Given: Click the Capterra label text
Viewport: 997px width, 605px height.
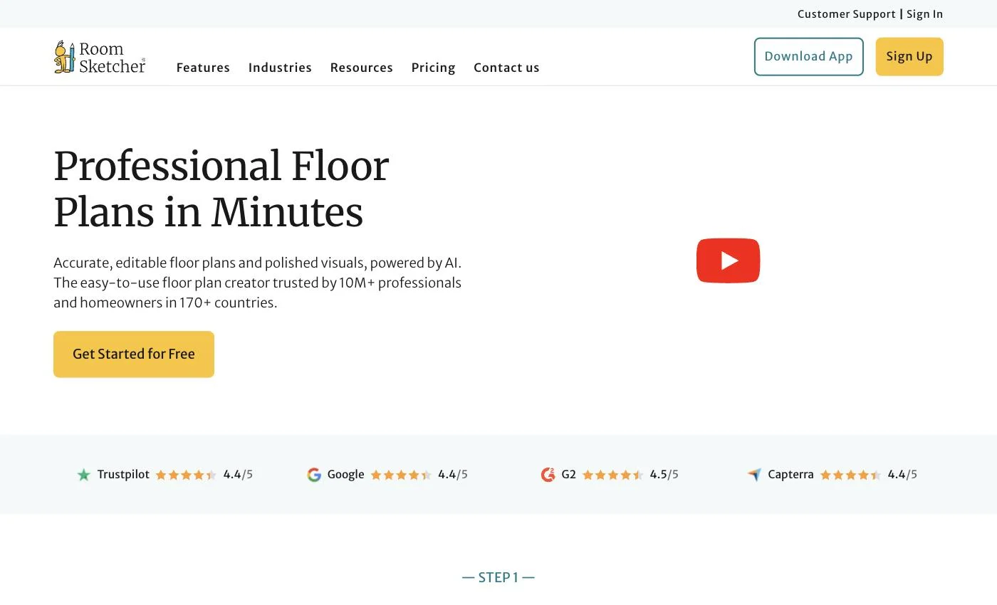Looking at the screenshot, I should pyautogui.click(x=790, y=475).
